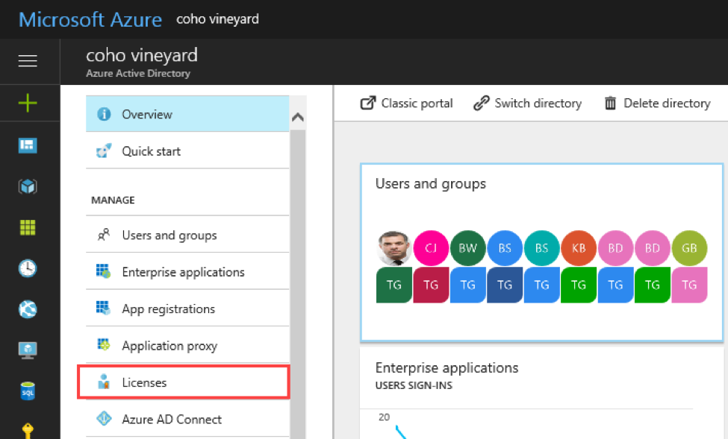This screenshot has width=728, height=439.
Task: Open the SQL databases sidebar icon
Action: point(28,391)
